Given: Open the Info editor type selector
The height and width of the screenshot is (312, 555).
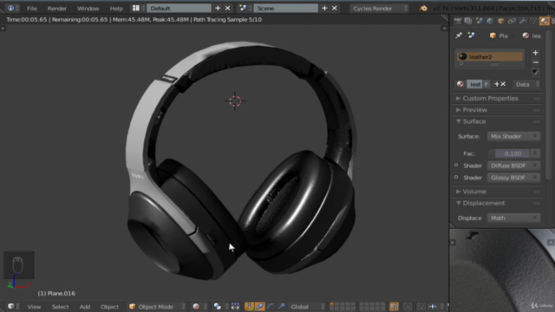Looking at the screenshot, I should click(x=12, y=8).
